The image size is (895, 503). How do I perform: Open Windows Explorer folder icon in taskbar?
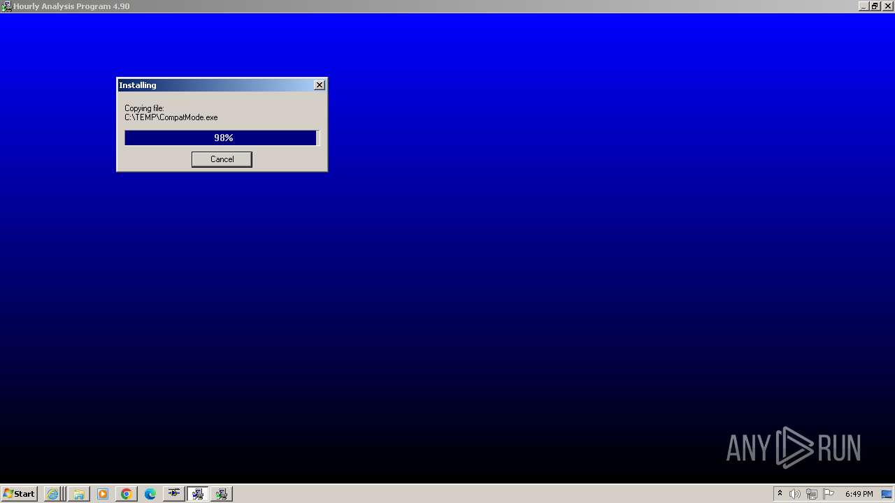78,494
